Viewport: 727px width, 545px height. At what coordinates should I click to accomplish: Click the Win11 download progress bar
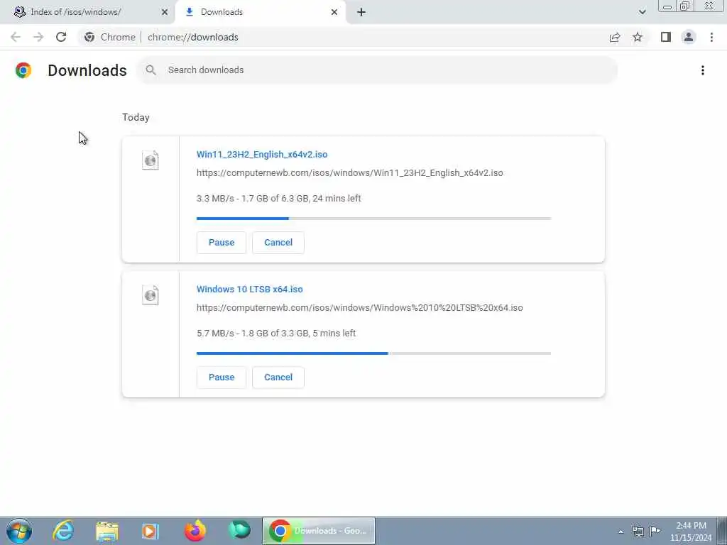tap(373, 219)
